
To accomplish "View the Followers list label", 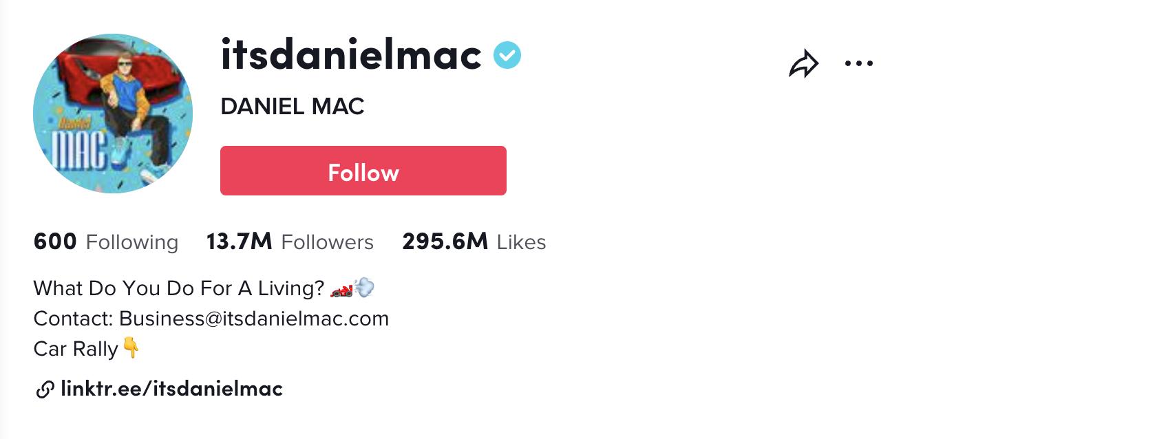I will point(327,242).
